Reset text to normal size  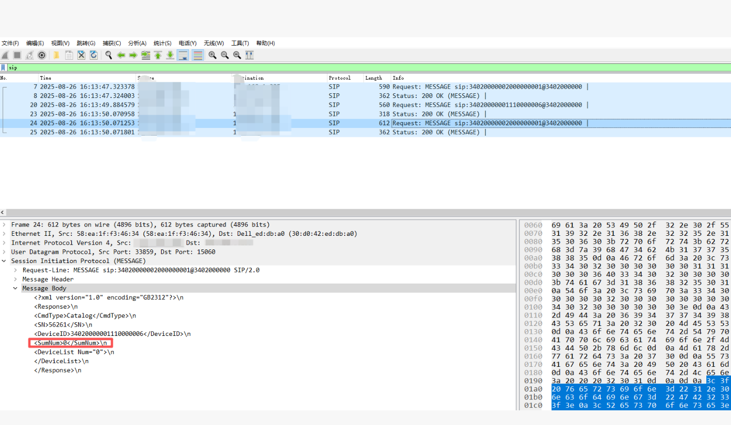click(237, 55)
